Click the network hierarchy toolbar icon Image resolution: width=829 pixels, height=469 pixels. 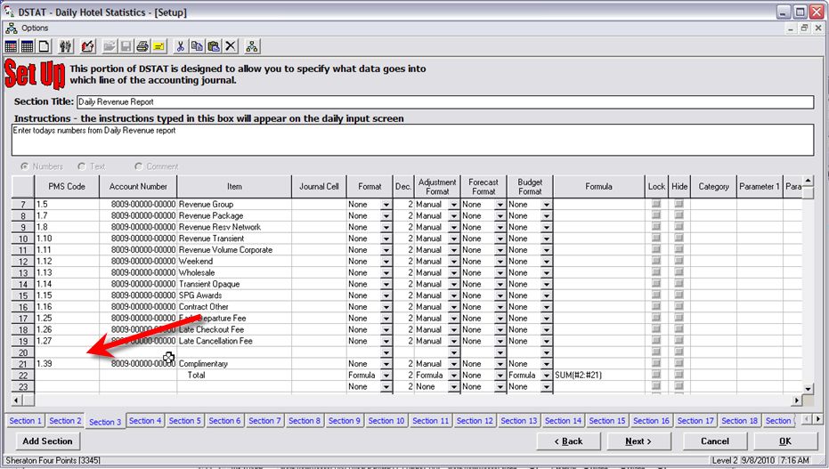pos(252,46)
